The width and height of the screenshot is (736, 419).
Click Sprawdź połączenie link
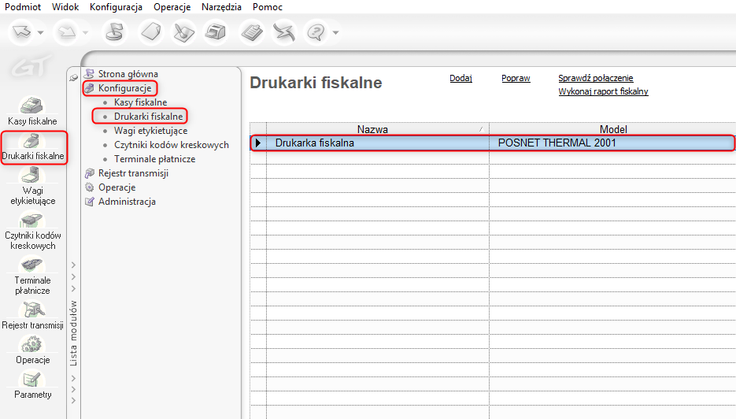click(596, 78)
